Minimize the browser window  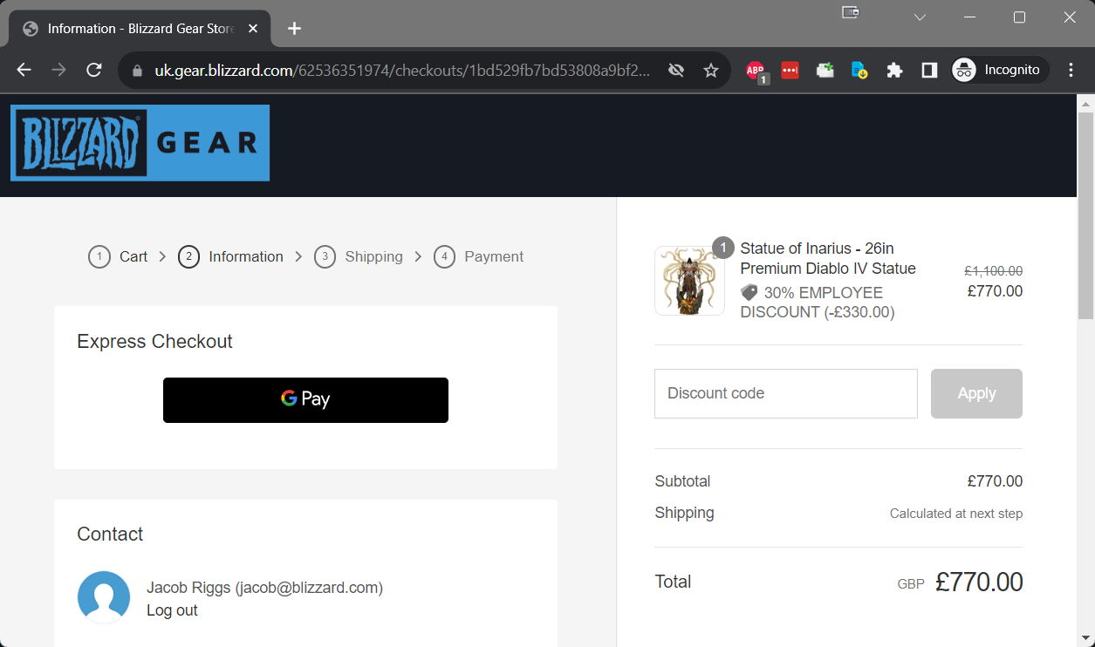[x=969, y=17]
